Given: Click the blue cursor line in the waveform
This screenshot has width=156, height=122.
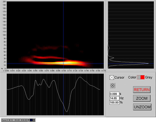Looking at the screenshot, I should tap(63, 95).
